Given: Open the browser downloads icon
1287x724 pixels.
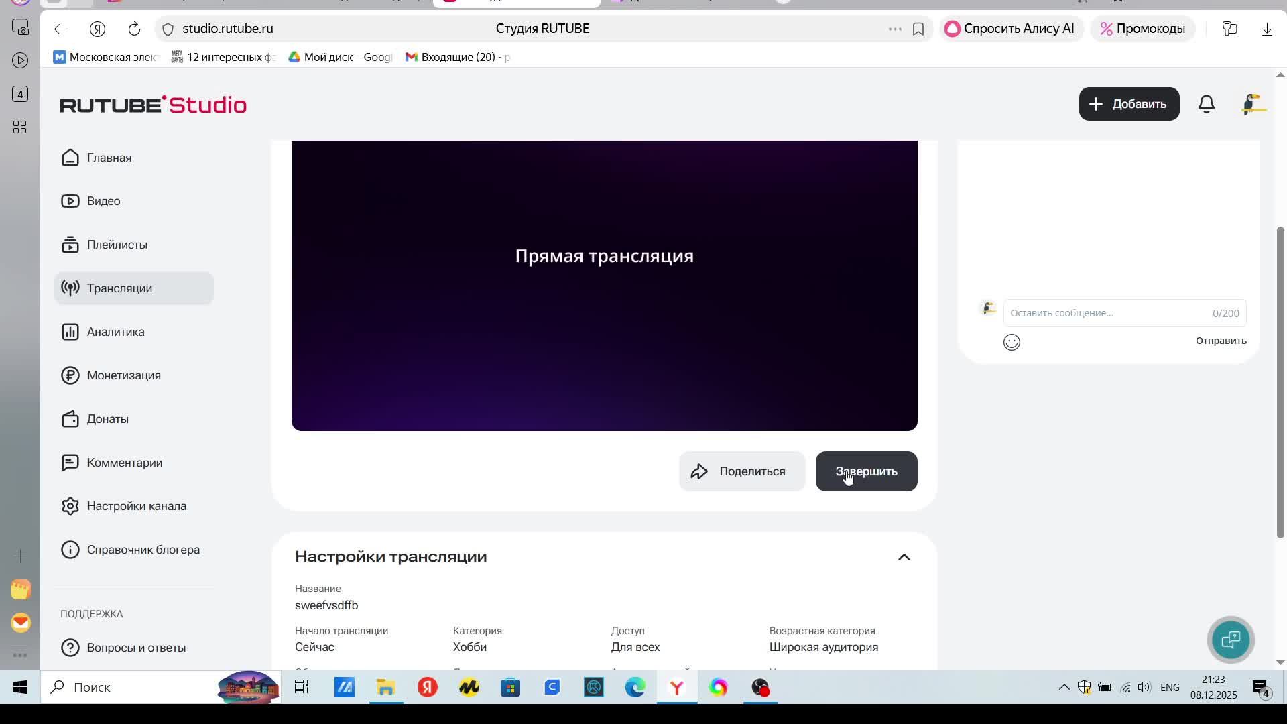Looking at the screenshot, I should coord(1266,29).
